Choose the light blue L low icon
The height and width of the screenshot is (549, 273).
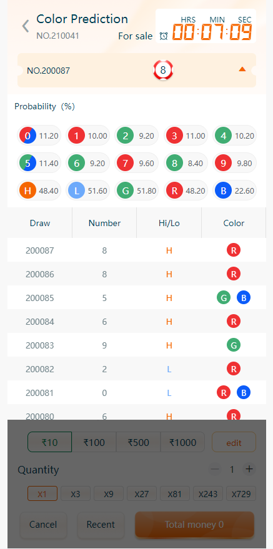click(x=77, y=191)
